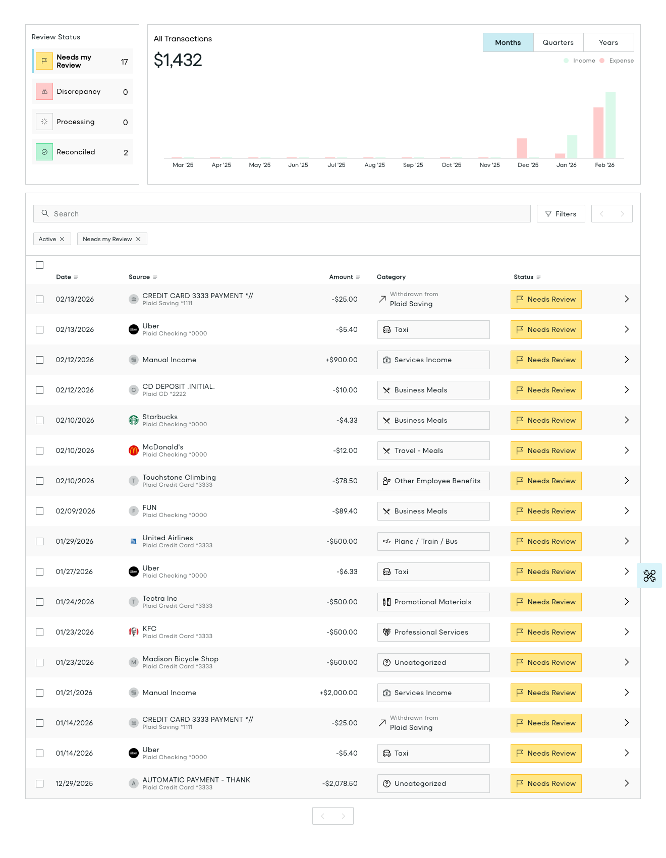Click Needs Review for Manual Income 01/21/2026
This screenshot has height=858, width=666.
coord(546,693)
